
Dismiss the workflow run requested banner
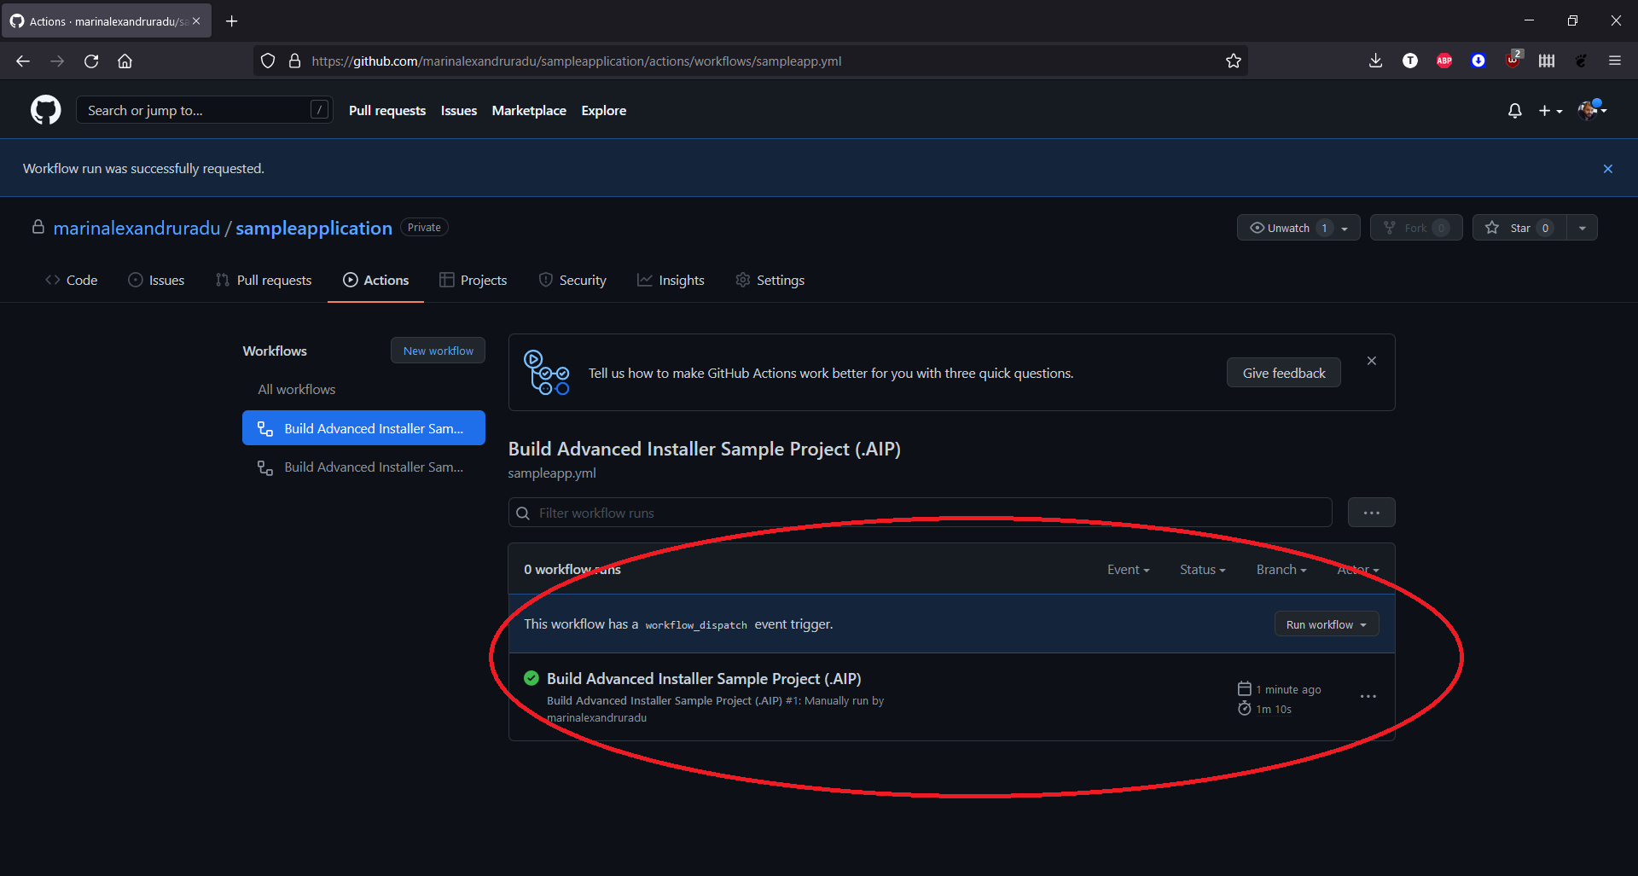coord(1607,169)
